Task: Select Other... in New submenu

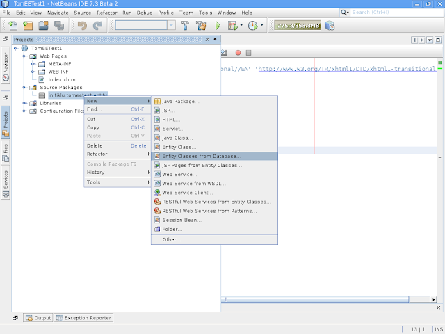Action: (214, 239)
